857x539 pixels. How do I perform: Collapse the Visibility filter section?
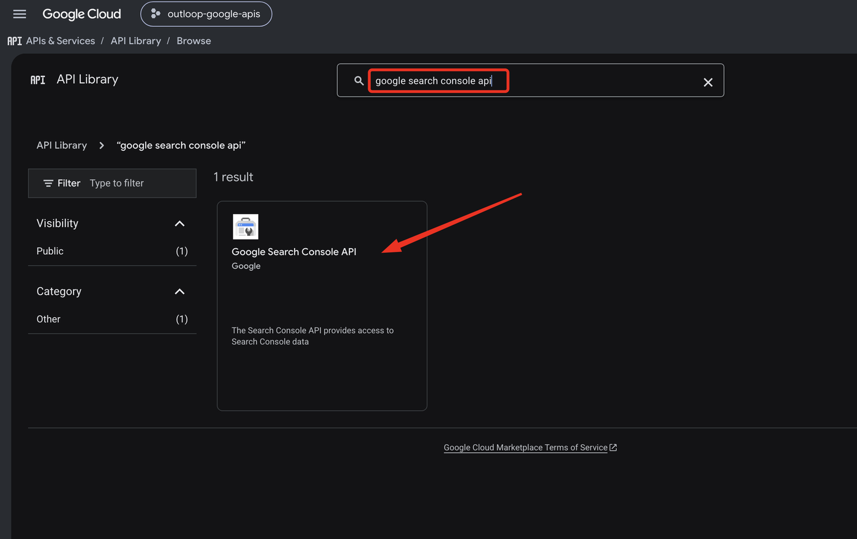click(x=179, y=224)
